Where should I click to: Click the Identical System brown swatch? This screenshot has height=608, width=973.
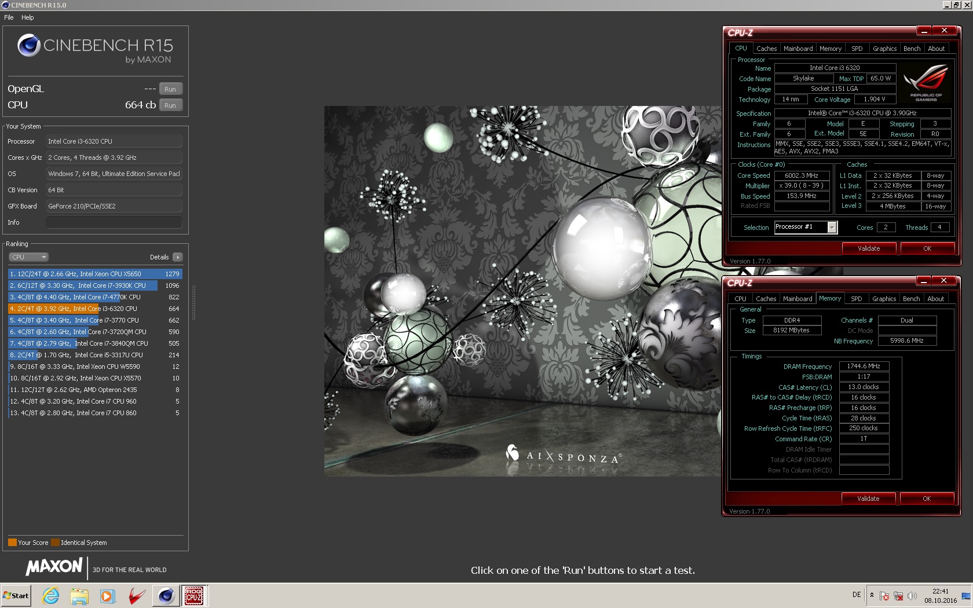click(x=55, y=543)
